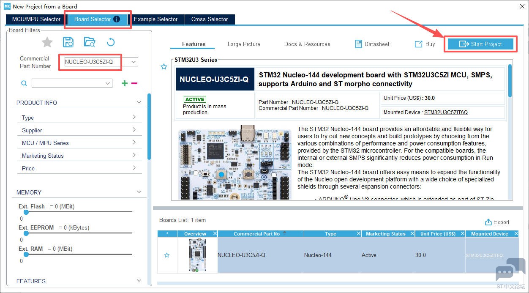Select the Features tab
This screenshot has height=293, width=529.
(194, 44)
